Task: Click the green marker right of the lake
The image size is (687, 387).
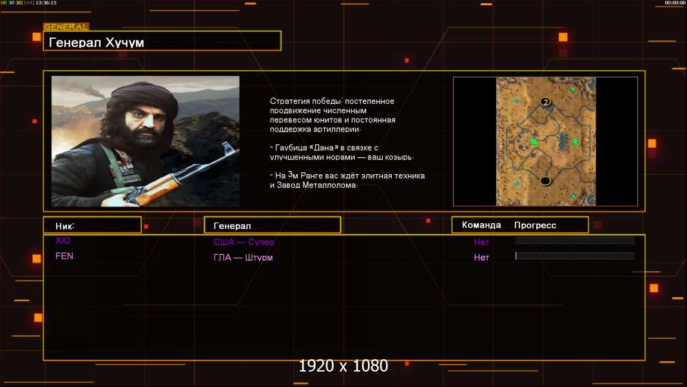Action: (576, 141)
